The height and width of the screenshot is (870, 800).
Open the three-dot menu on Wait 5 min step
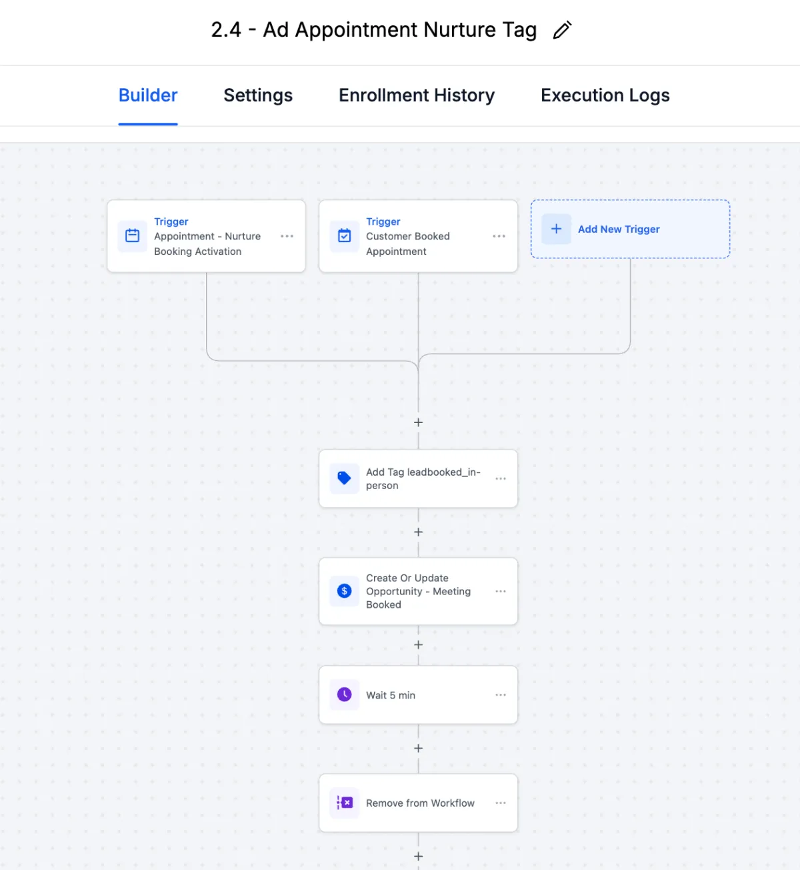click(x=501, y=695)
